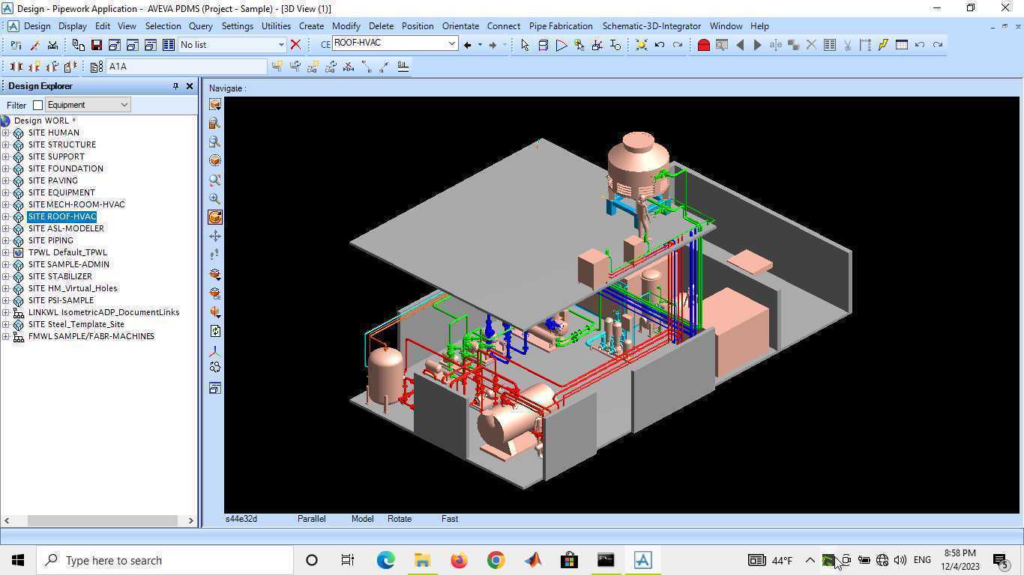
Task: Click the red dome-shaped toolbar icon
Action: (x=703, y=45)
